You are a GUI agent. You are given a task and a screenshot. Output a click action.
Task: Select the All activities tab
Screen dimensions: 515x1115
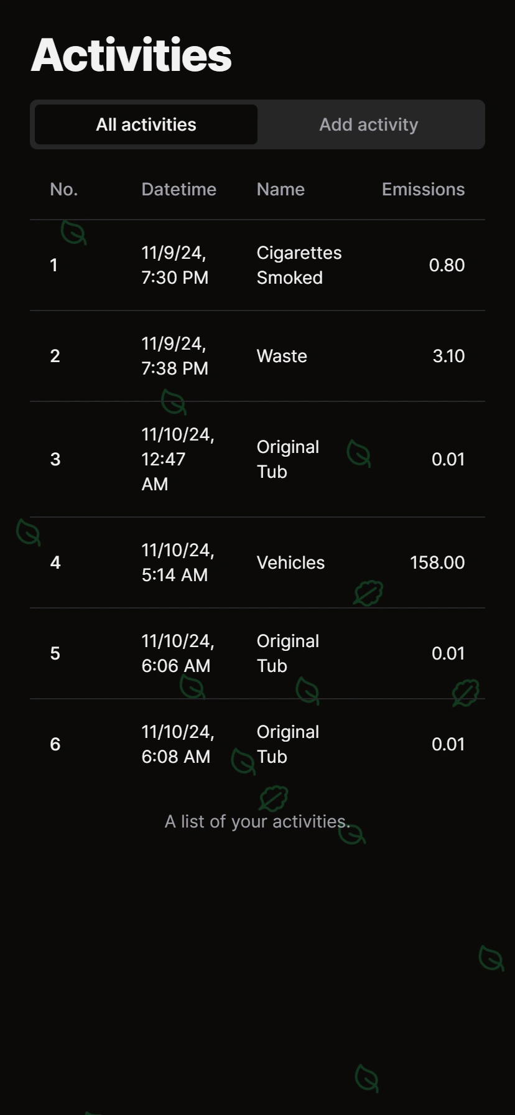(x=146, y=124)
